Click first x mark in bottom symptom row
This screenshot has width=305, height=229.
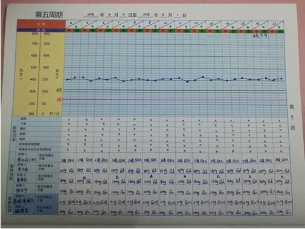68,149
